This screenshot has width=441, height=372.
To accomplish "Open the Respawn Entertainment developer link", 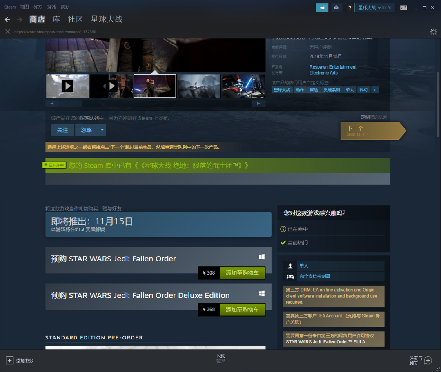I will pos(333,67).
